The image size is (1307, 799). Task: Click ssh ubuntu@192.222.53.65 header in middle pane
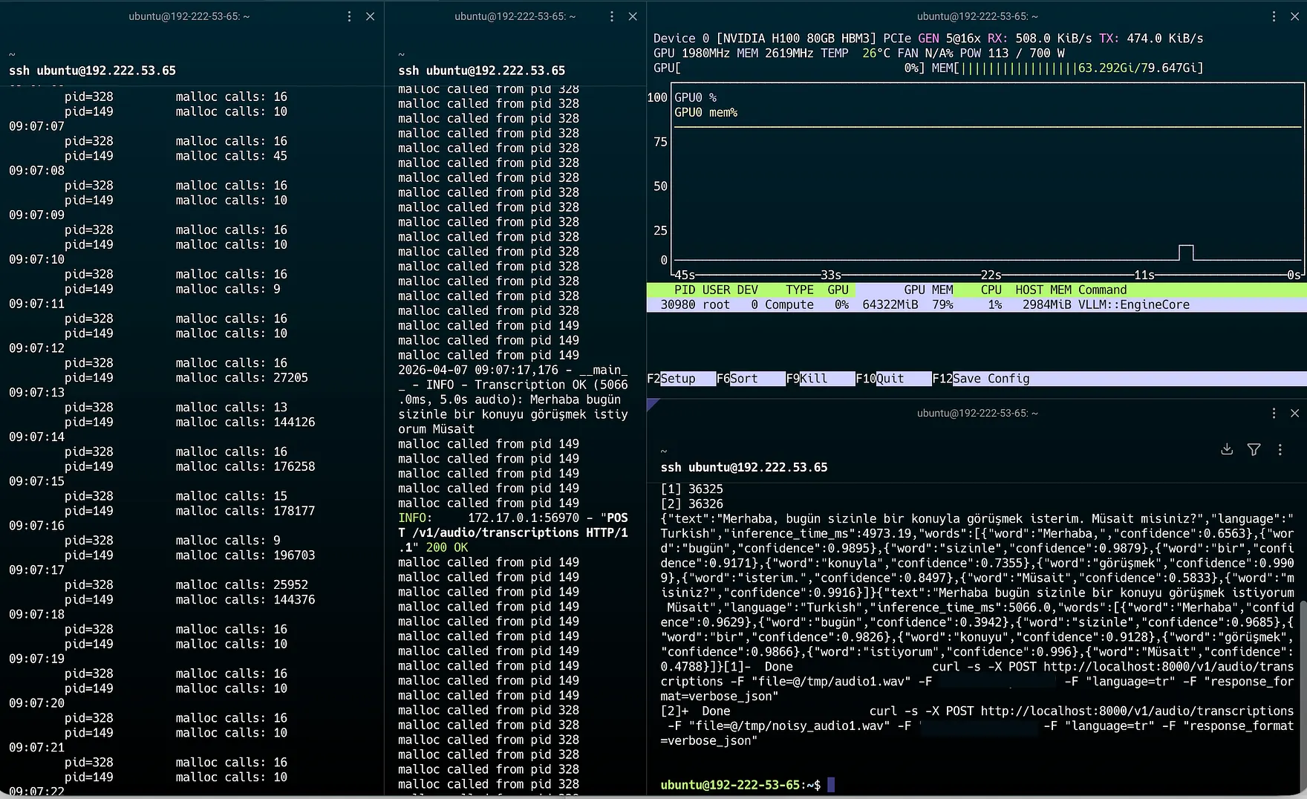coord(481,71)
